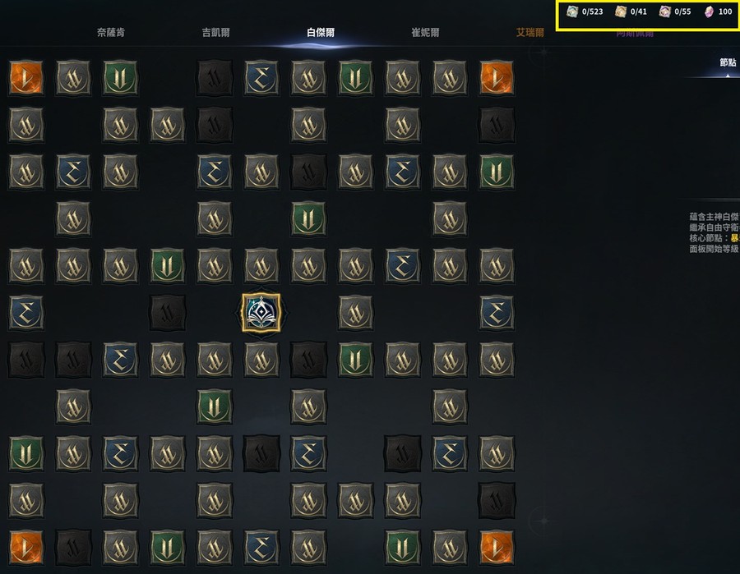Click the pink crystal icon showing 100
Viewport: 740px width, 574px height.
(709, 11)
